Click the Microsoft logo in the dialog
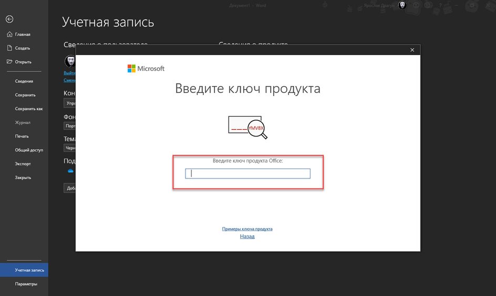 146,69
